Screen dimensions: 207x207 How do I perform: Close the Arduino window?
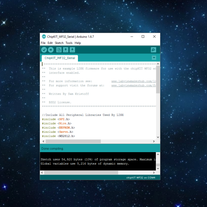(154, 37)
